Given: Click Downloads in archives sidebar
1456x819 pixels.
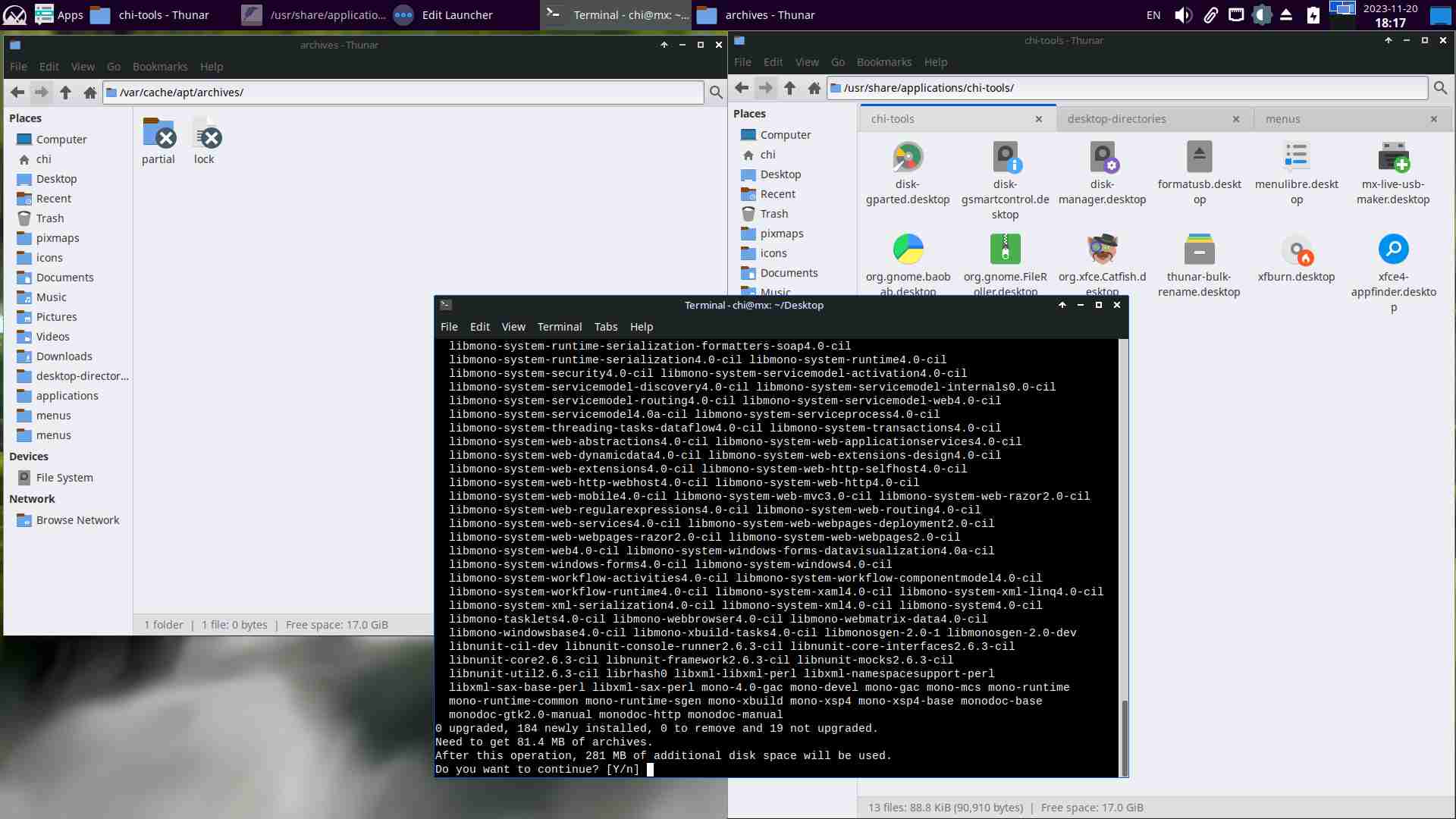Looking at the screenshot, I should (64, 356).
